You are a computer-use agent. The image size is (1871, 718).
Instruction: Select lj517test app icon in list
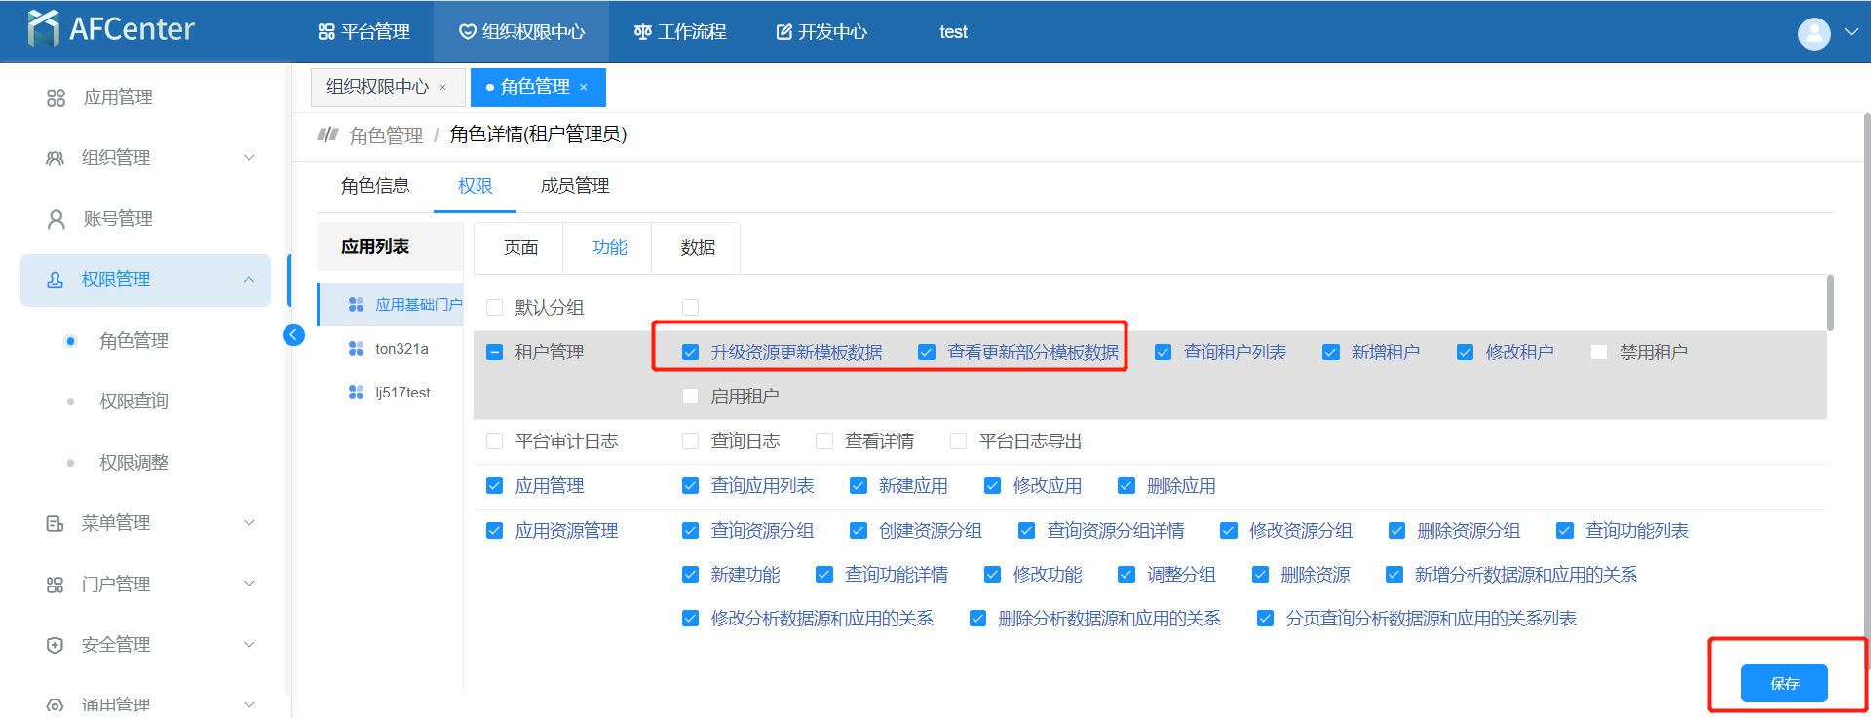coord(356,393)
